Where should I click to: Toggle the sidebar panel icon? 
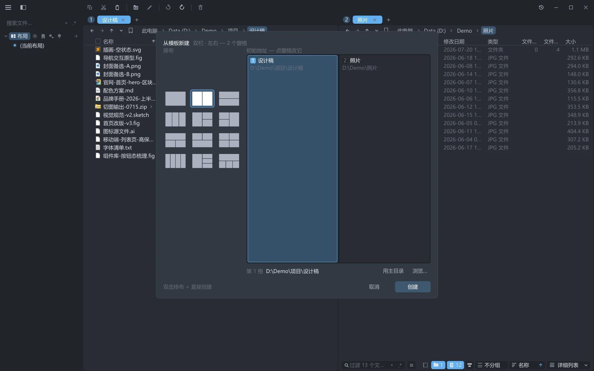[23, 7]
